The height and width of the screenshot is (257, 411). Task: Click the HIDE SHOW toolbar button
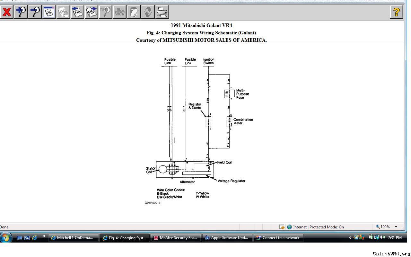[x=120, y=12]
